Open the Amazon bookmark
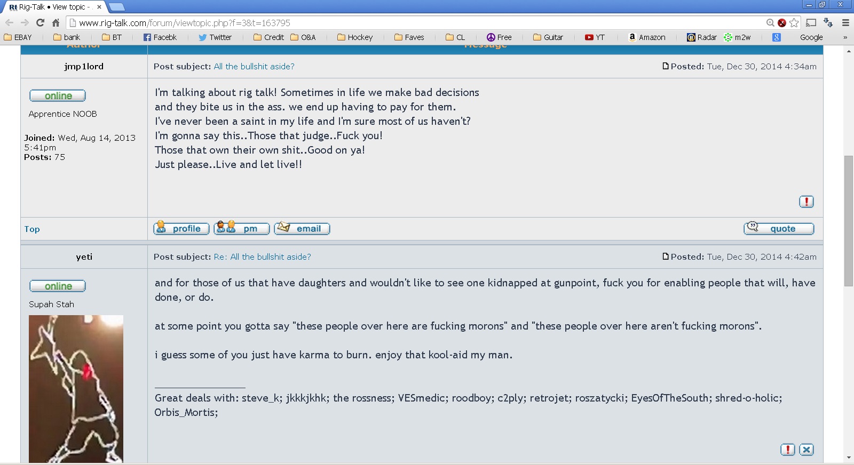The height and width of the screenshot is (465, 854). pyautogui.click(x=647, y=37)
